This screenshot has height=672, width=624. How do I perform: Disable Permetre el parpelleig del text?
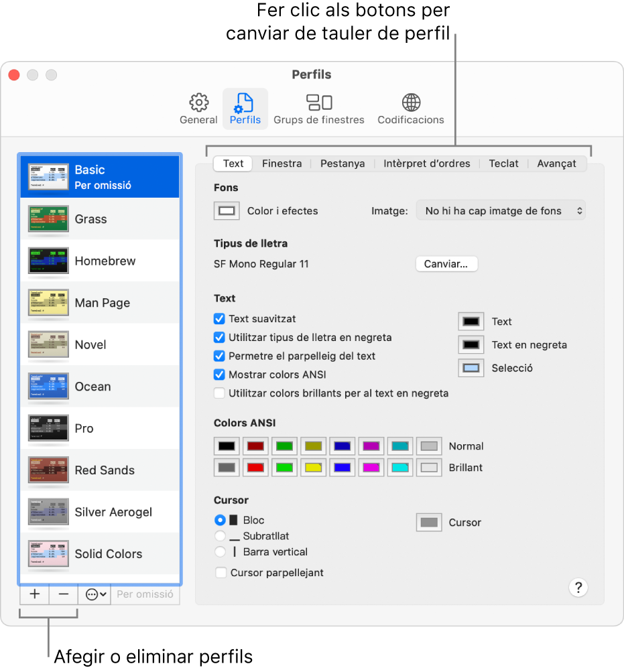pos(219,356)
